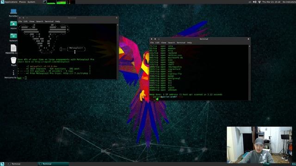The image size is (296, 166).
Task: Click the scrollbar up arrow in nmap terminal
Action: [x=249, y=46]
